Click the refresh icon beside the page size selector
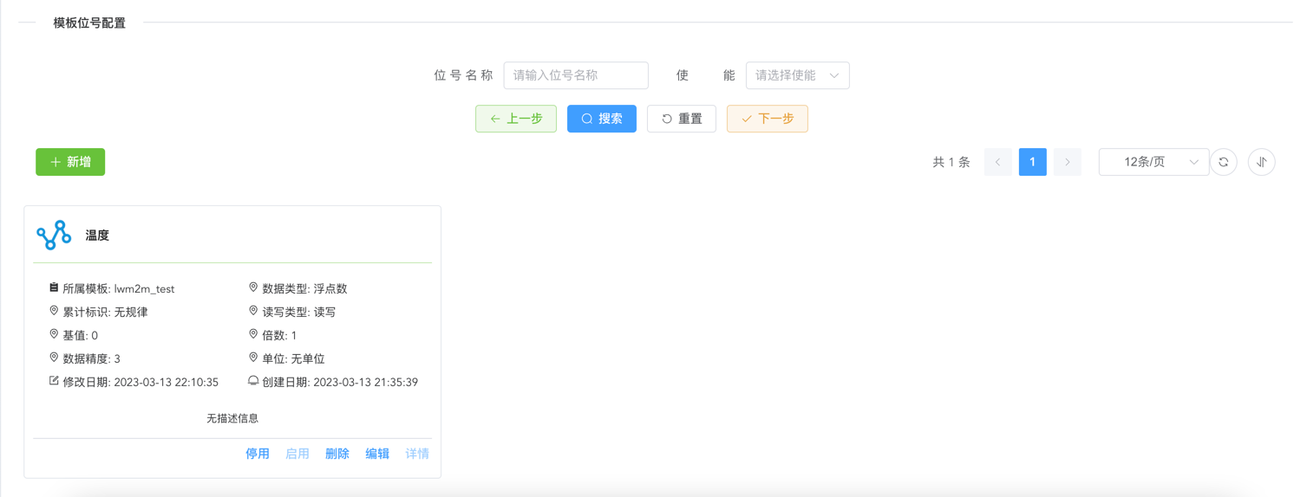 coord(1223,162)
